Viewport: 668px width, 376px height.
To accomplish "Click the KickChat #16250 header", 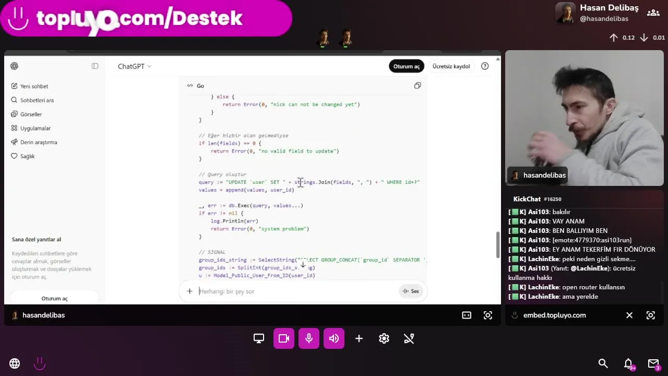I will click(537, 199).
